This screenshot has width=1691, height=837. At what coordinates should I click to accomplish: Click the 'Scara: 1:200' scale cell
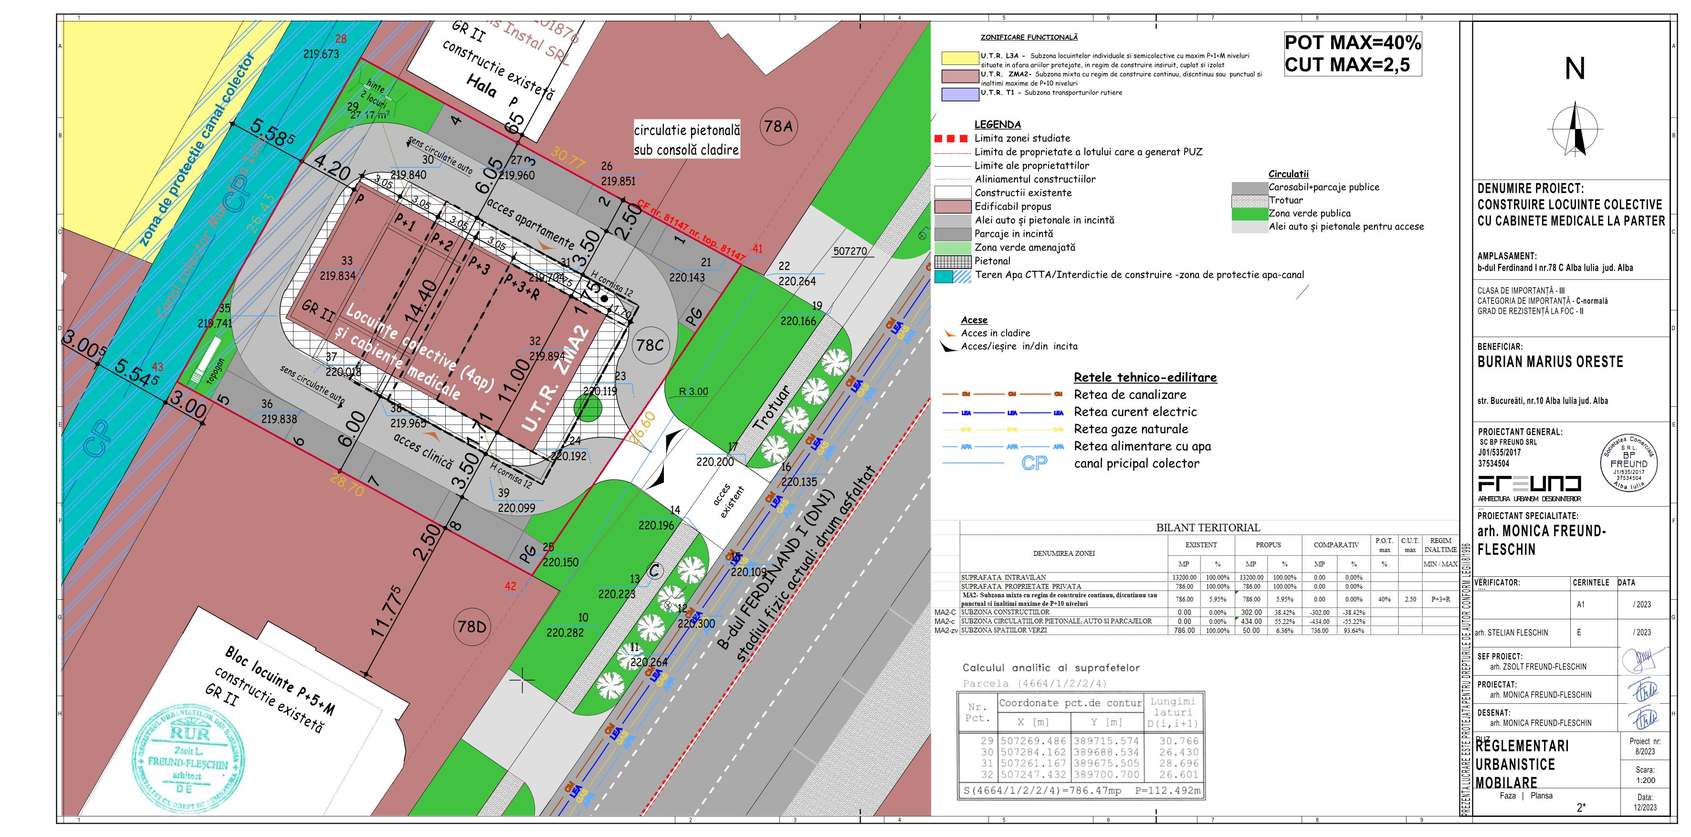tap(1645, 775)
